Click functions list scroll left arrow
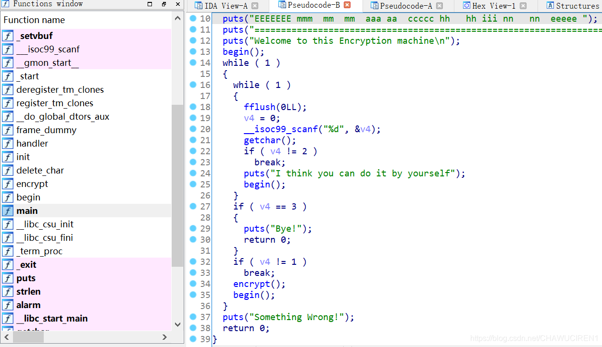The image size is (602, 347). (7, 337)
